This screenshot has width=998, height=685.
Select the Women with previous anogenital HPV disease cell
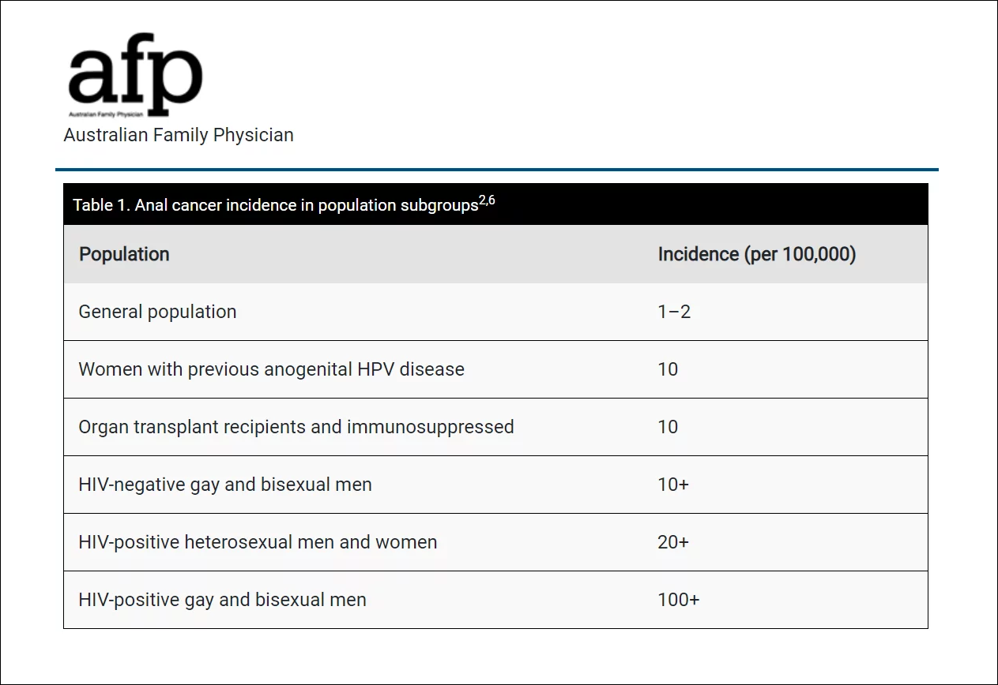click(271, 369)
